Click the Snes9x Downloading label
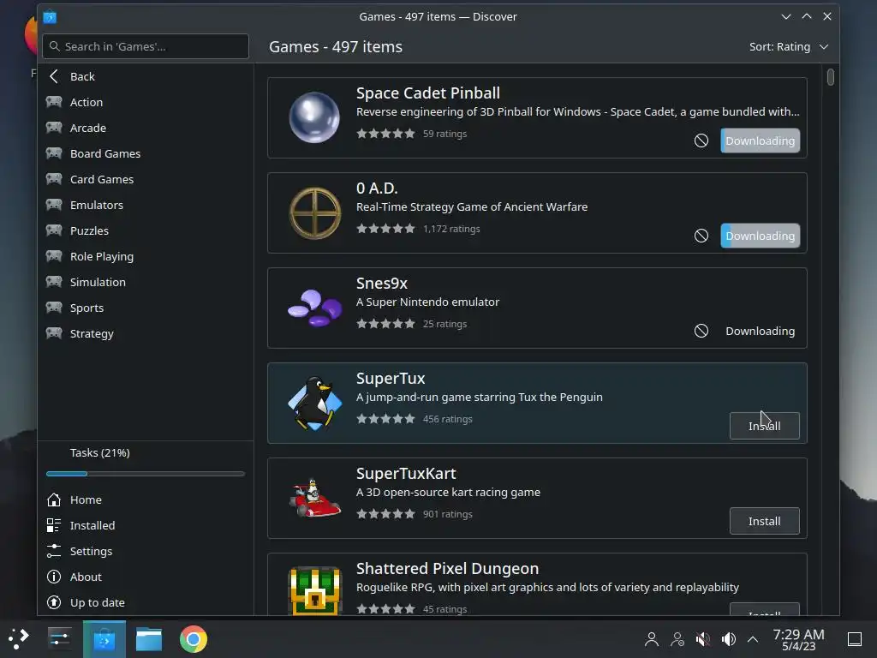 tap(761, 331)
